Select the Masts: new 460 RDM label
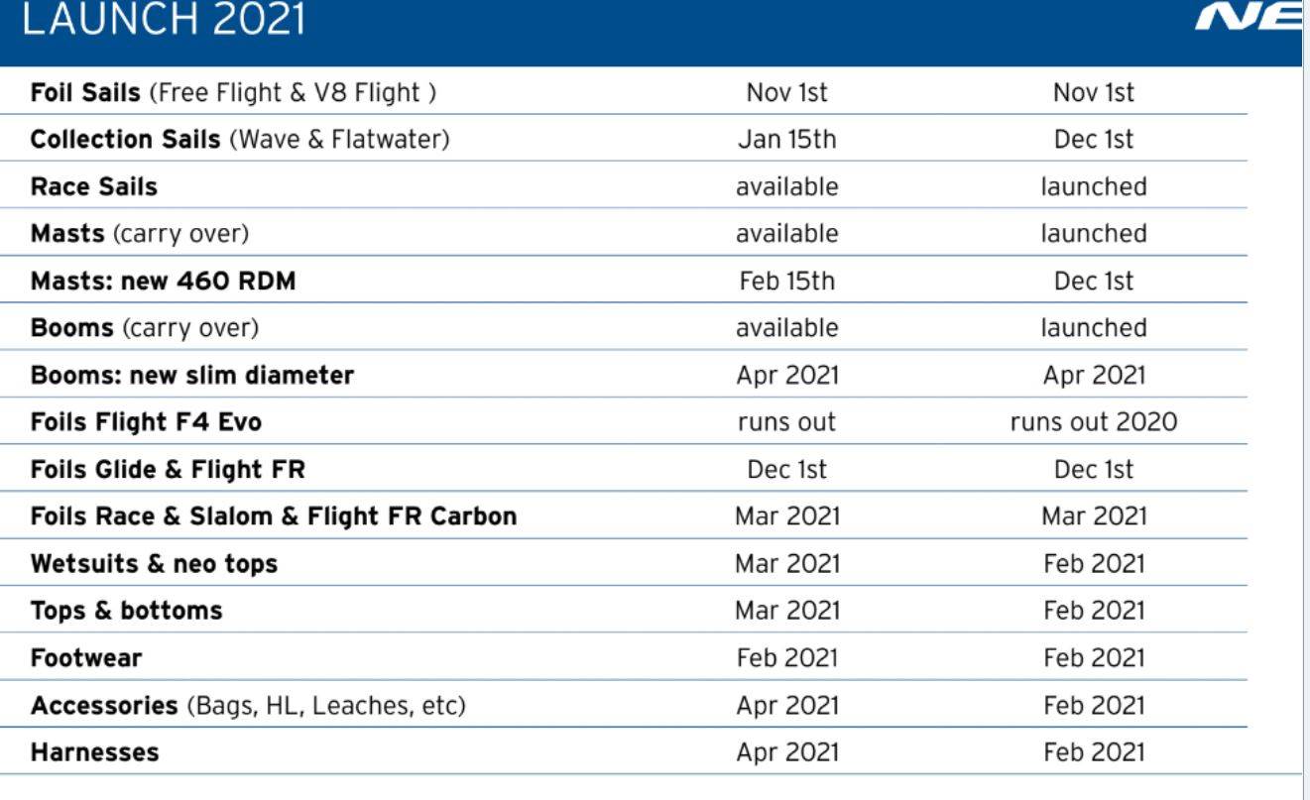The height and width of the screenshot is (800, 1310). [x=163, y=282]
